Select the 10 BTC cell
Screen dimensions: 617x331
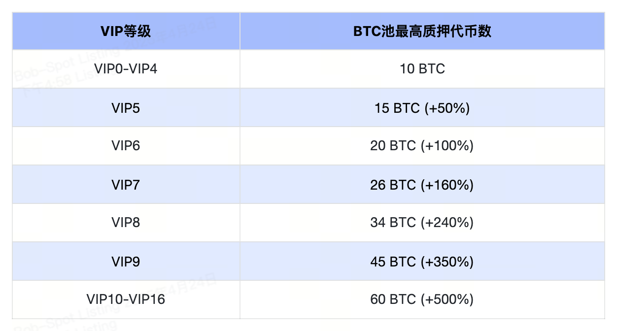pyautogui.click(x=422, y=68)
